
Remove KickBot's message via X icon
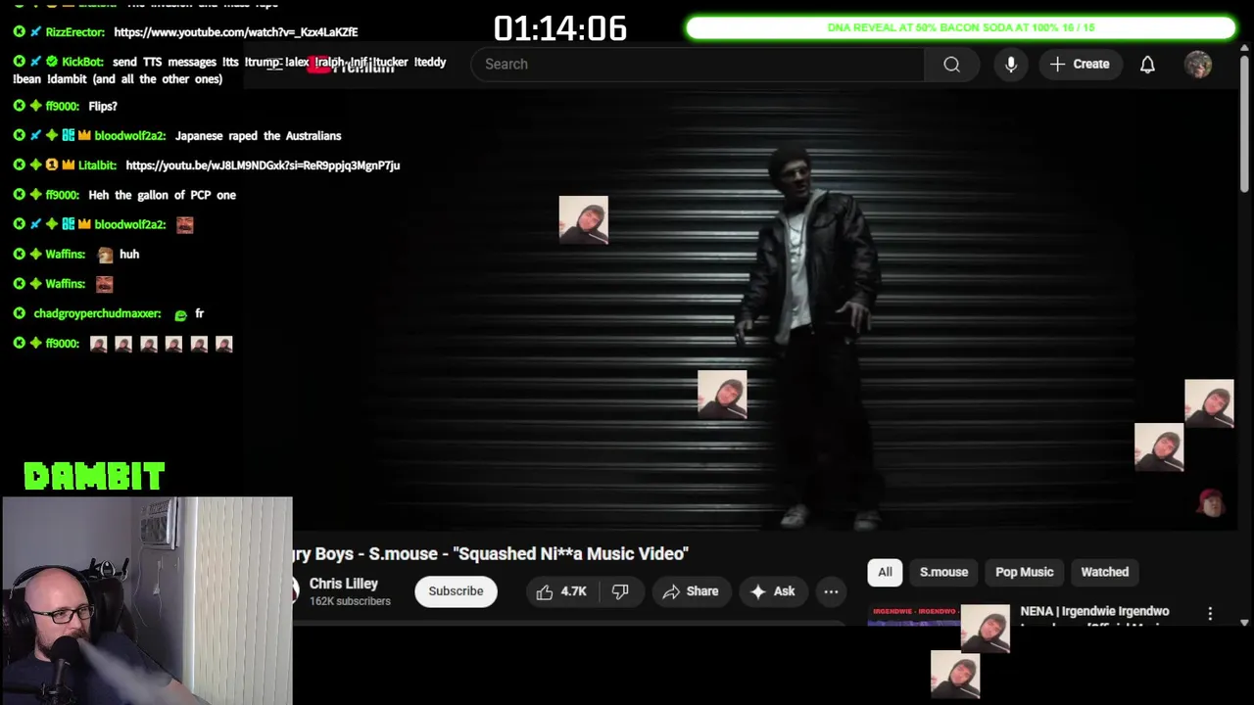click(x=19, y=62)
